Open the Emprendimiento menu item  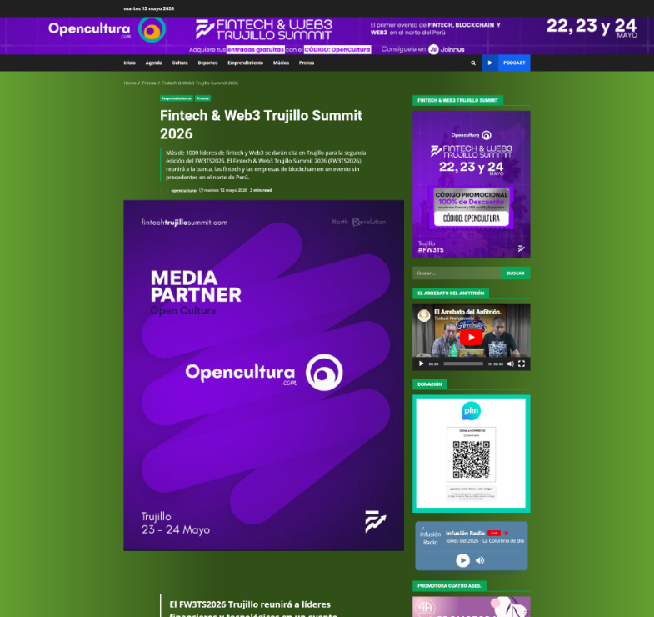pyautogui.click(x=245, y=63)
